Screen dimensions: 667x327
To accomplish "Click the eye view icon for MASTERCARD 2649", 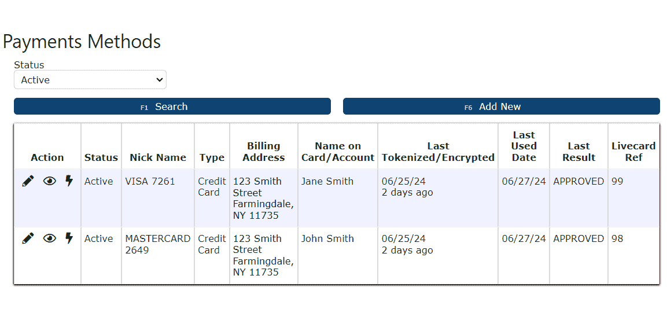I will [50, 238].
